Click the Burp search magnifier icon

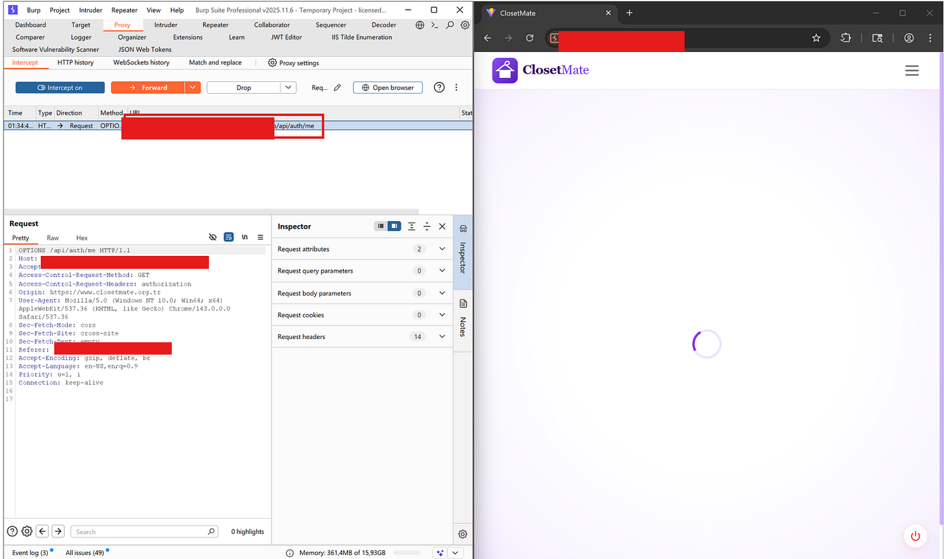pyautogui.click(x=450, y=25)
